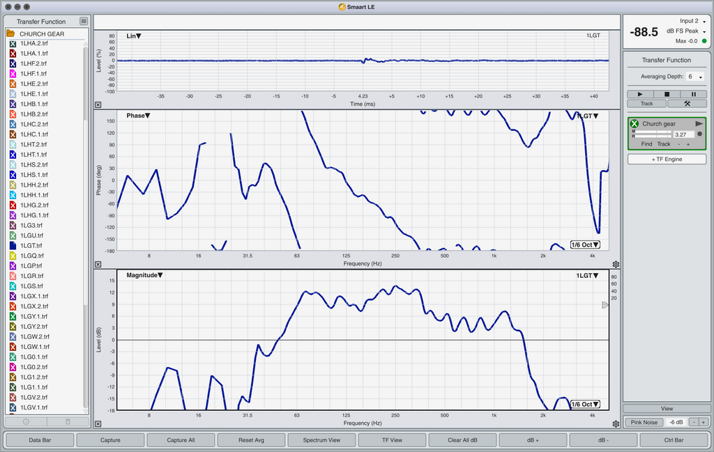Screen dimensions: 714x452
Task: Click the Data Bar button
Action: pyautogui.click(x=40, y=440)
